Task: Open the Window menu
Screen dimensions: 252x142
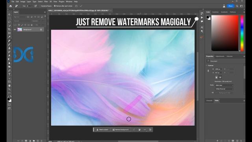Action: click(x=69, y=2)
